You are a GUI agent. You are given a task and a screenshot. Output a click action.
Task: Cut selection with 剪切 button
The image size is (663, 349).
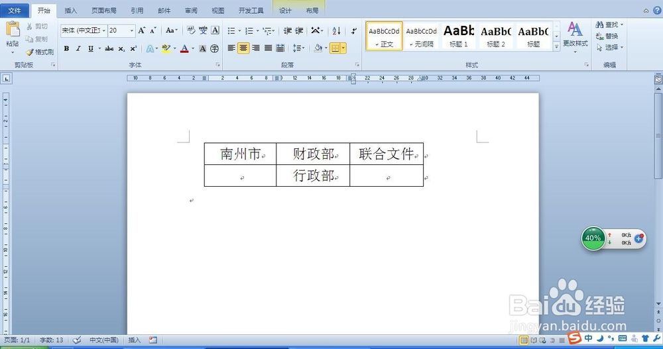pyautogui.click(x=36, y=26)
